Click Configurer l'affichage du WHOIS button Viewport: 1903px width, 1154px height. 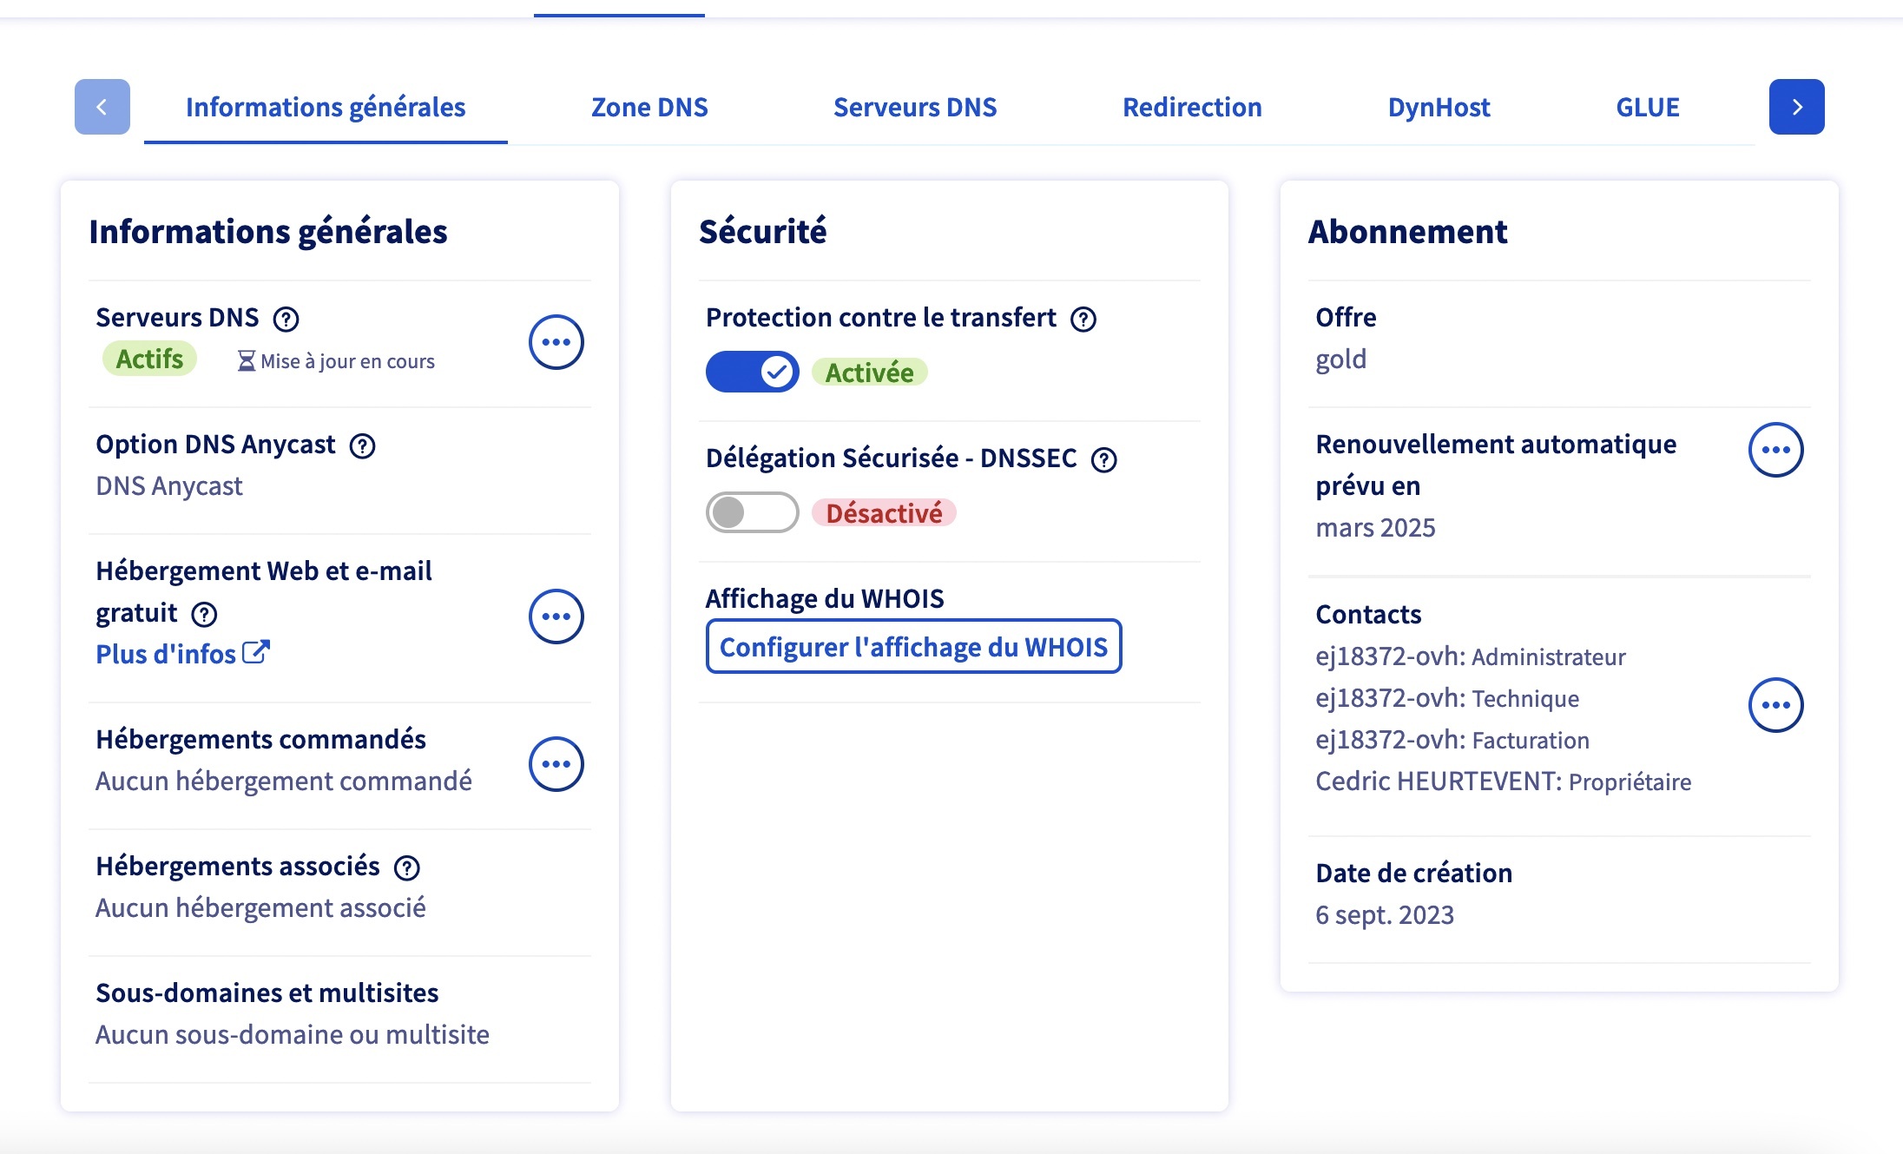[913, 647]
